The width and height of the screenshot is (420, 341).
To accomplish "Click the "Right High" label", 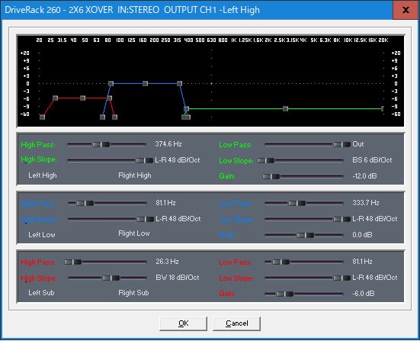I will [135, 175].
